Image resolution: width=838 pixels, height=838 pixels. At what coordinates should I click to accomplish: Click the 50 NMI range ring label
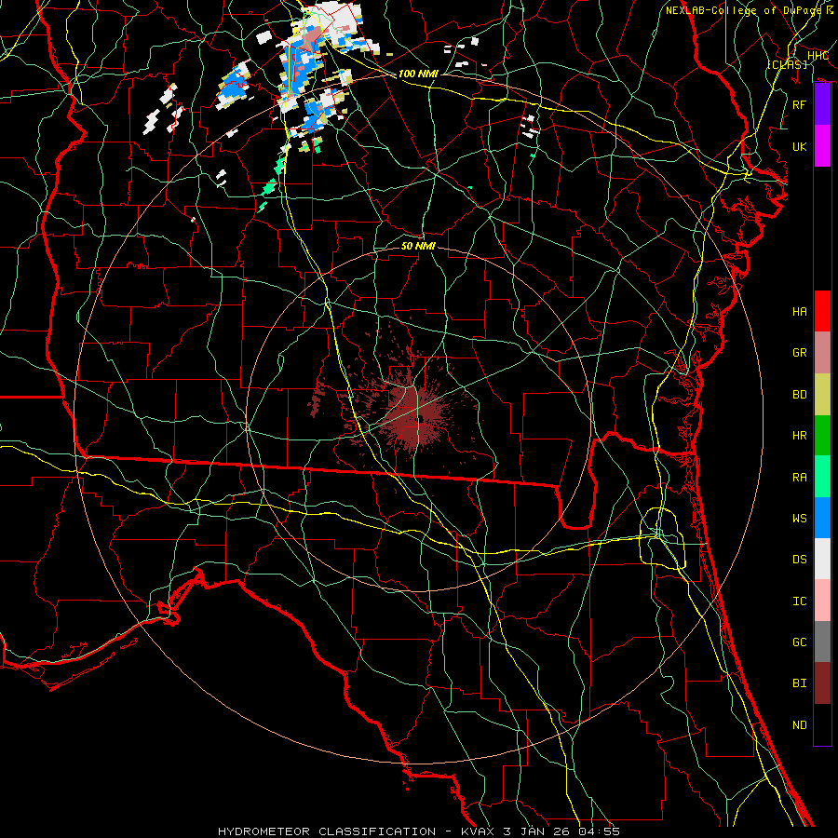418,246
